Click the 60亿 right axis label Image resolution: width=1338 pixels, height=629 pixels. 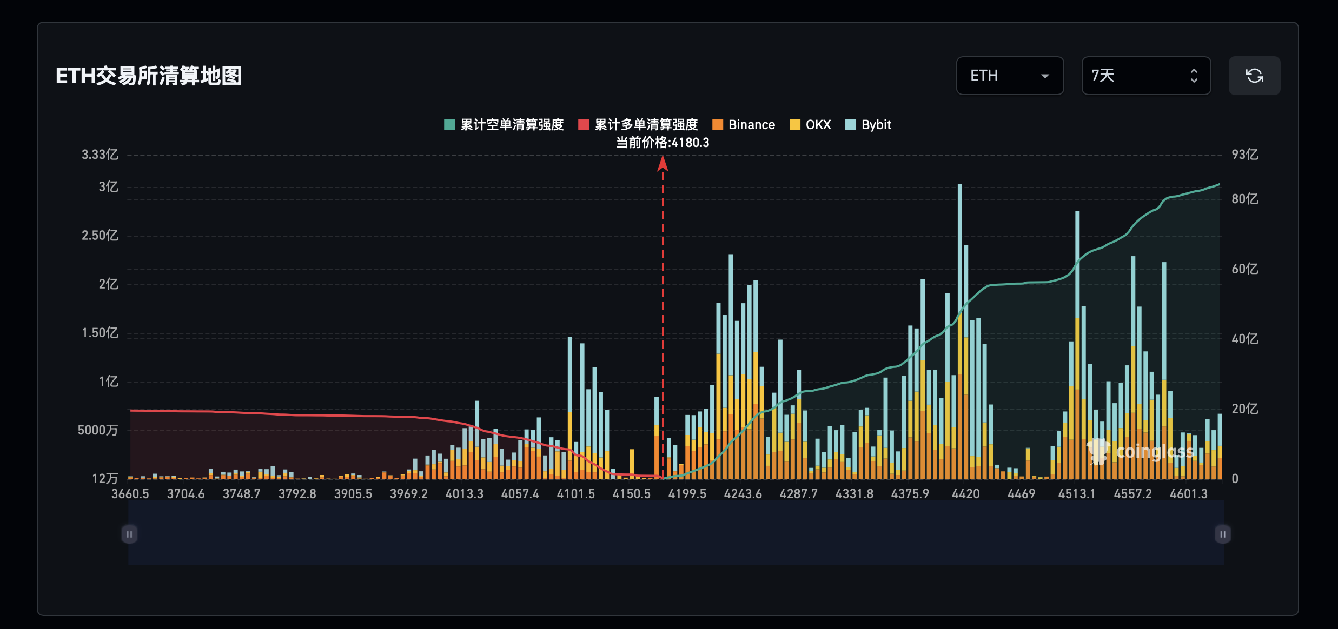[x=1245, y=269]
